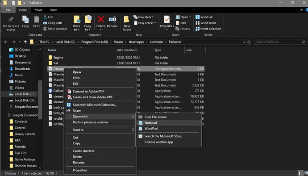Choose Print in the context menu

click(x=76, y=78)
